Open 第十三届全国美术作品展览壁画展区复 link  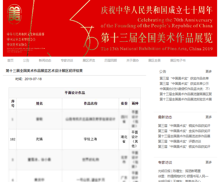[186, 94]
